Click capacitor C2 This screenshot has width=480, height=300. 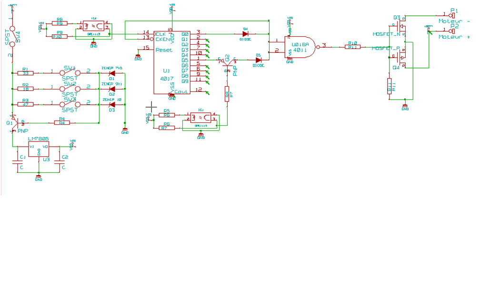point(60,162)
